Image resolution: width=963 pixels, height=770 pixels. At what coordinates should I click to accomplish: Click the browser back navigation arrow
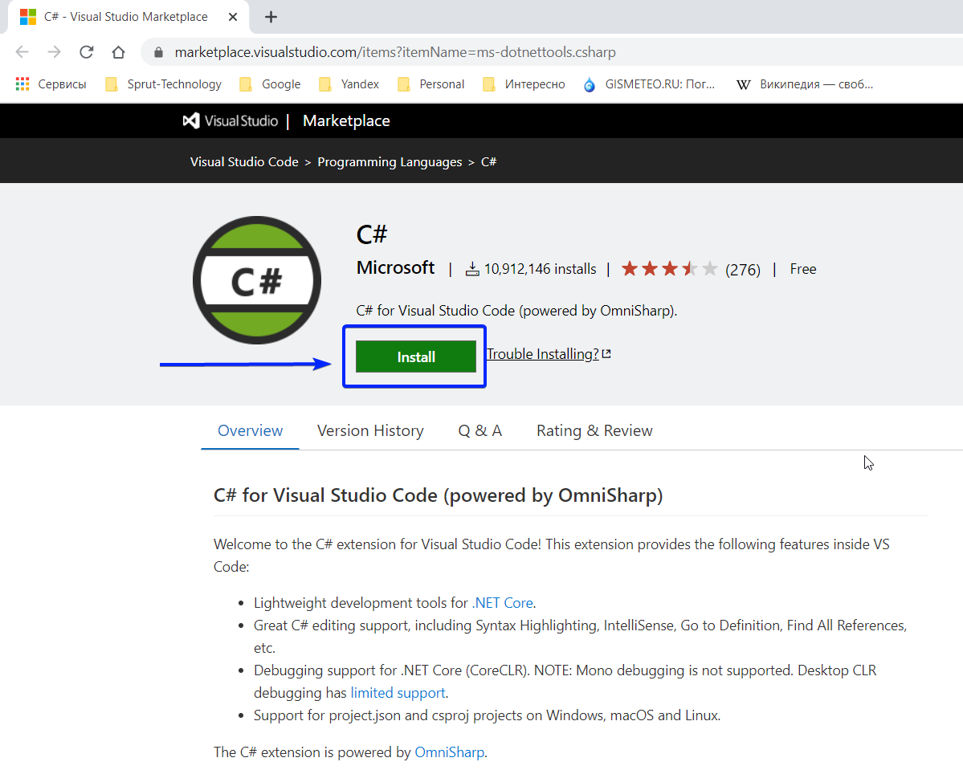click(22, 51)
